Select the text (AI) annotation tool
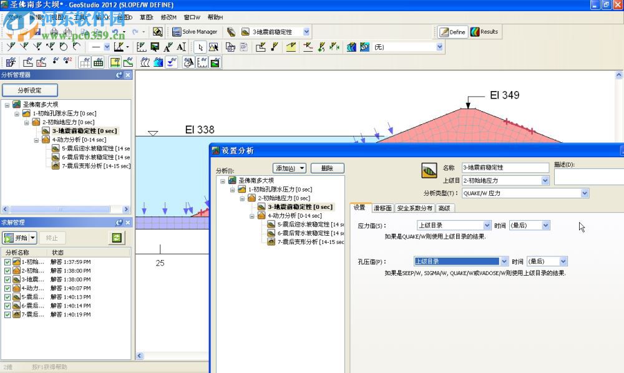The width and height of the screenshot is (624, 373). click(x=180, y=47)
